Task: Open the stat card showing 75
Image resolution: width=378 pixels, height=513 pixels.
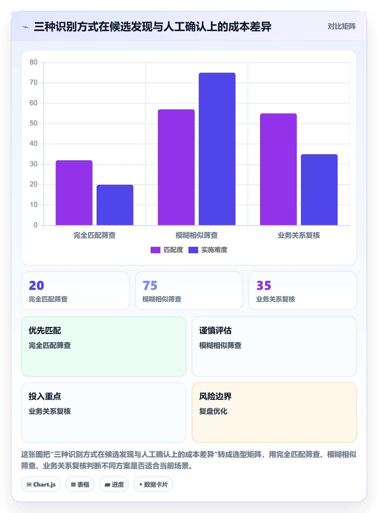Action: 189,291
